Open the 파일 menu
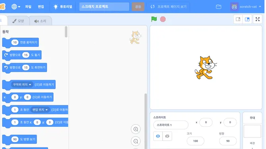266x149 pixels. coord(28,7)
